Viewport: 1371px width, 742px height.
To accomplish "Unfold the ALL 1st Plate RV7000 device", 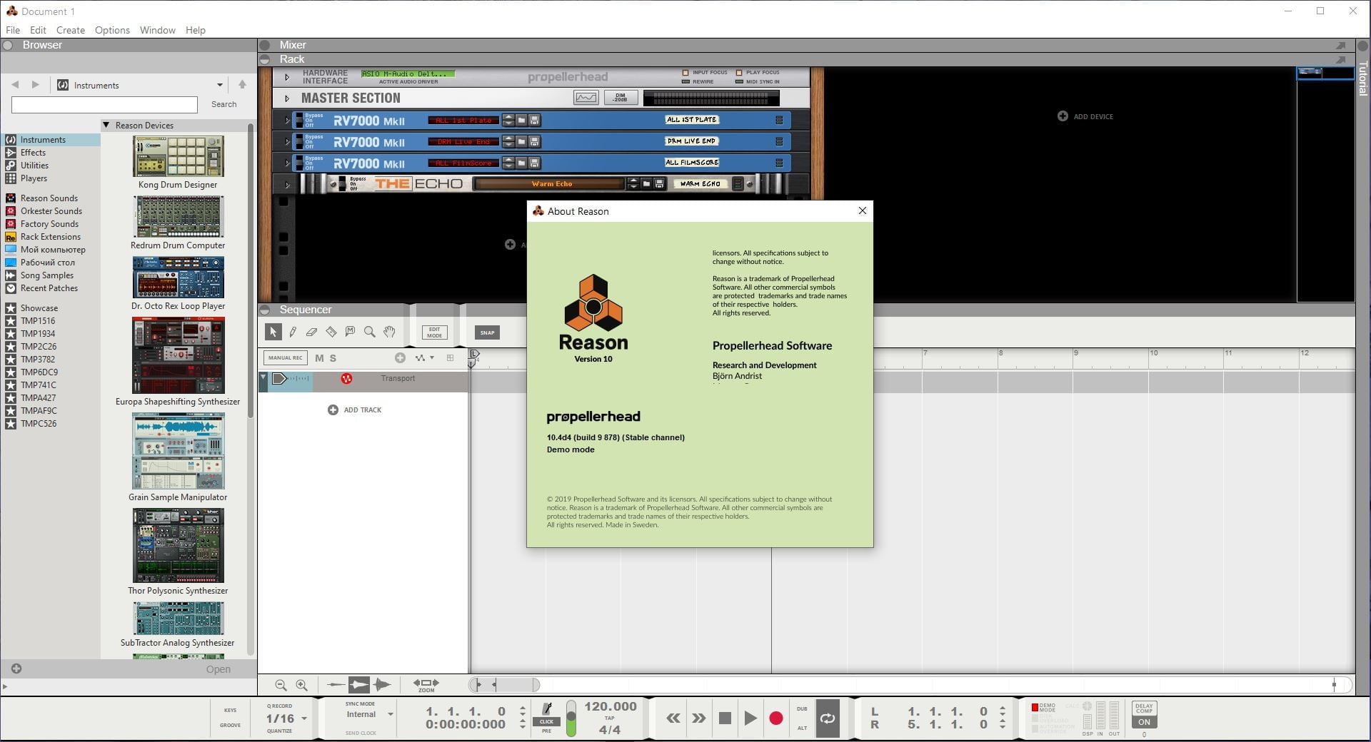I will tap(287, 120).
